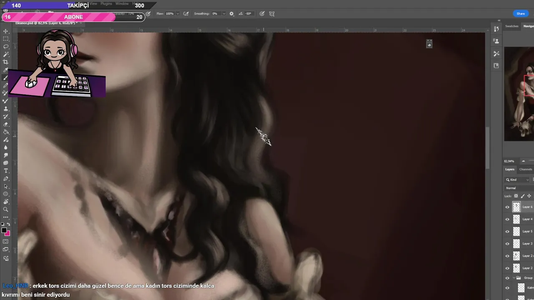Select the Eyedropper tool

6,70
